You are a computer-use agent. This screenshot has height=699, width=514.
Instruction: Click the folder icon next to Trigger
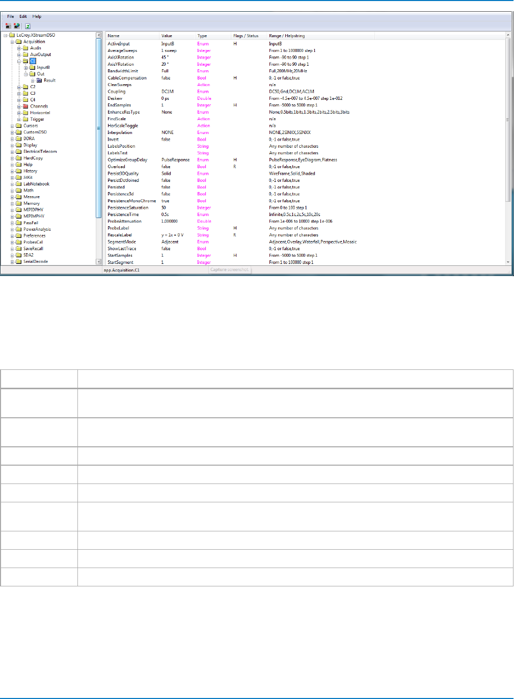pos(25,119)
